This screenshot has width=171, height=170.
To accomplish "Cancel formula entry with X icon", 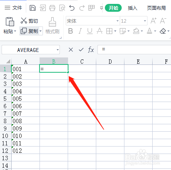I will (71, 50).
